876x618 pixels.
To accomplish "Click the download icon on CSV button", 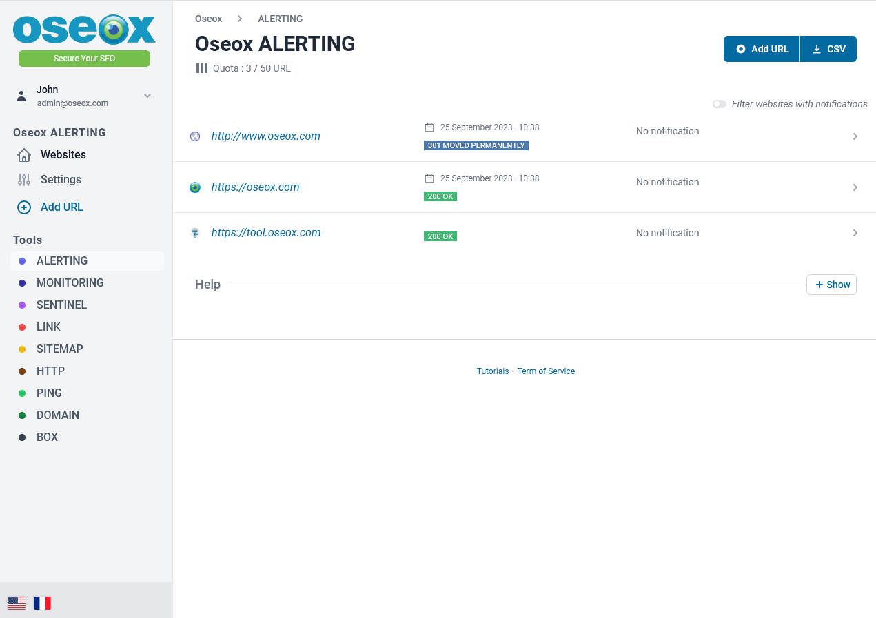I will pos(817,49).
